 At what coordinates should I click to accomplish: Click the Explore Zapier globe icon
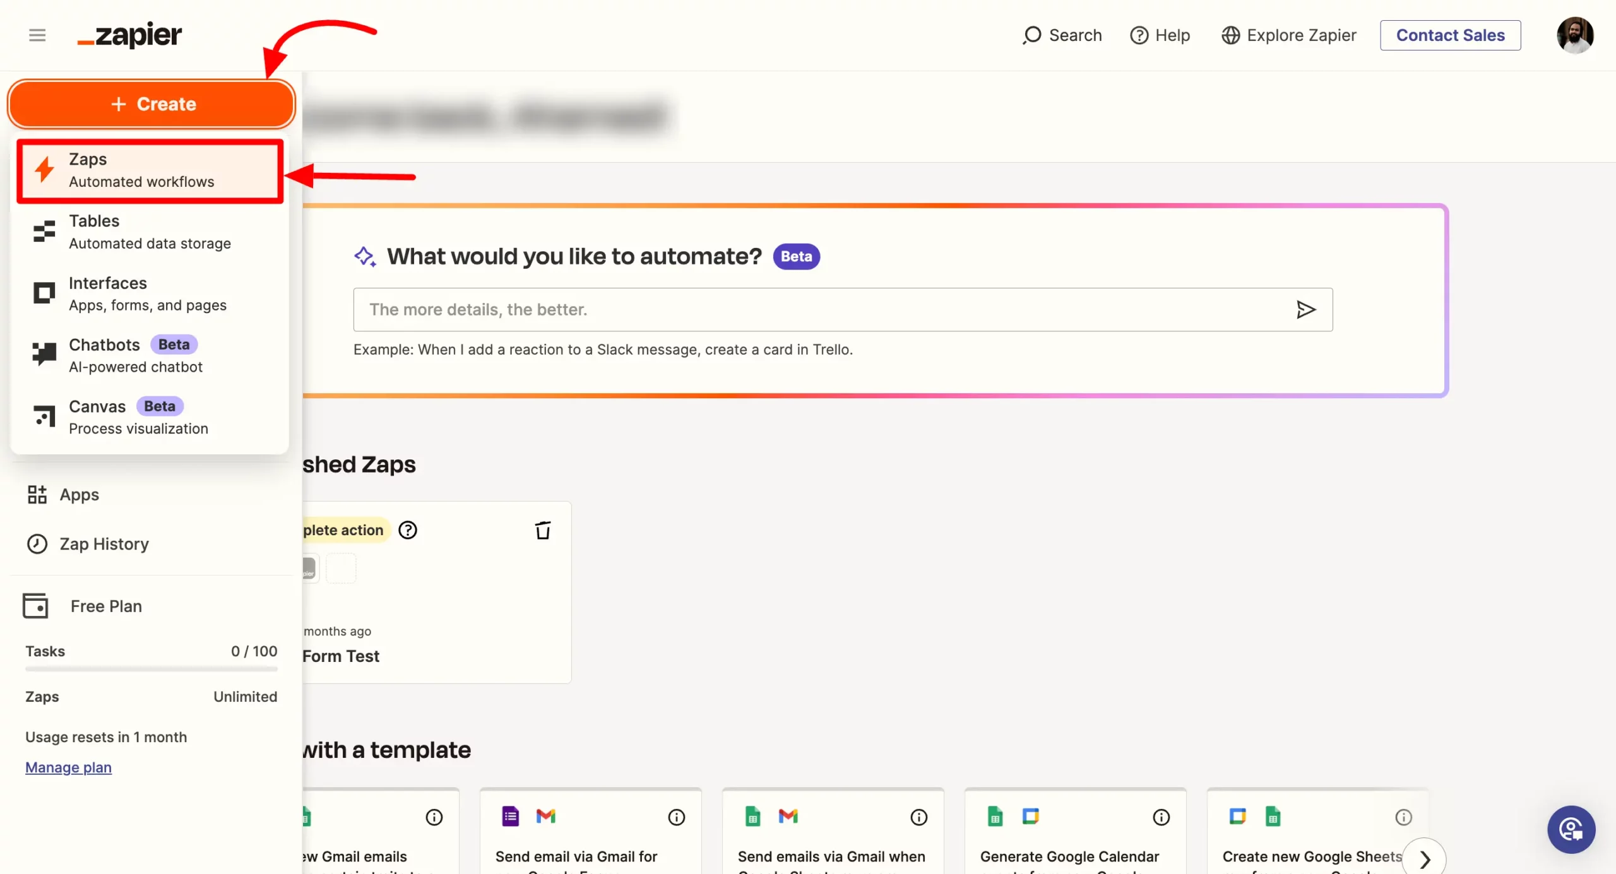1230,35
